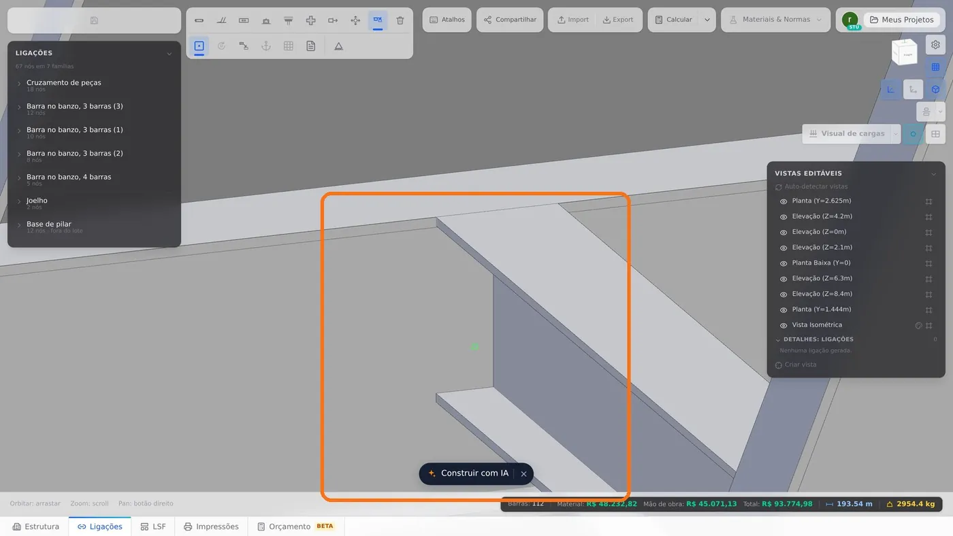Viewport: 953px width, 536px height.
Task: Click the palette icon on Vista Isométrica
Action: click(918, 325)
